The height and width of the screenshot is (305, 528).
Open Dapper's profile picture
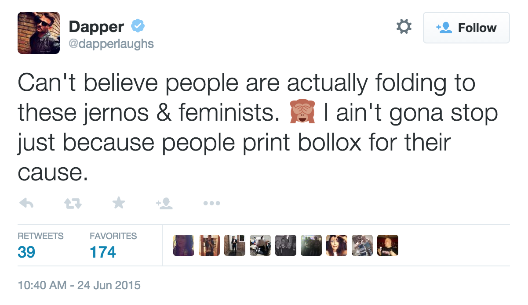tap(39, 33)
